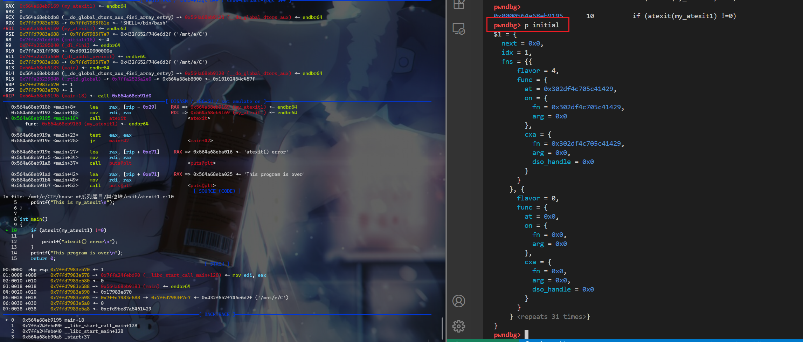Open the Extensions view in activity bar
Image resolution: width=803 pixels, height=342 pixels.
tap(459, 4)
